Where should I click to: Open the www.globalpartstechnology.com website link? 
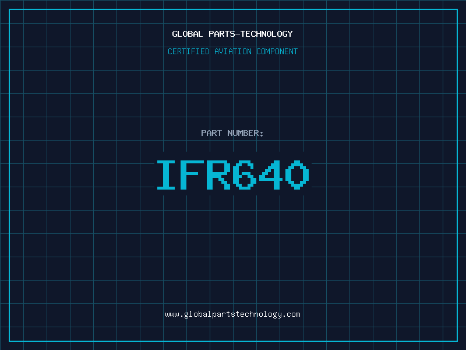pyautogui.click(x=232, y=314)
